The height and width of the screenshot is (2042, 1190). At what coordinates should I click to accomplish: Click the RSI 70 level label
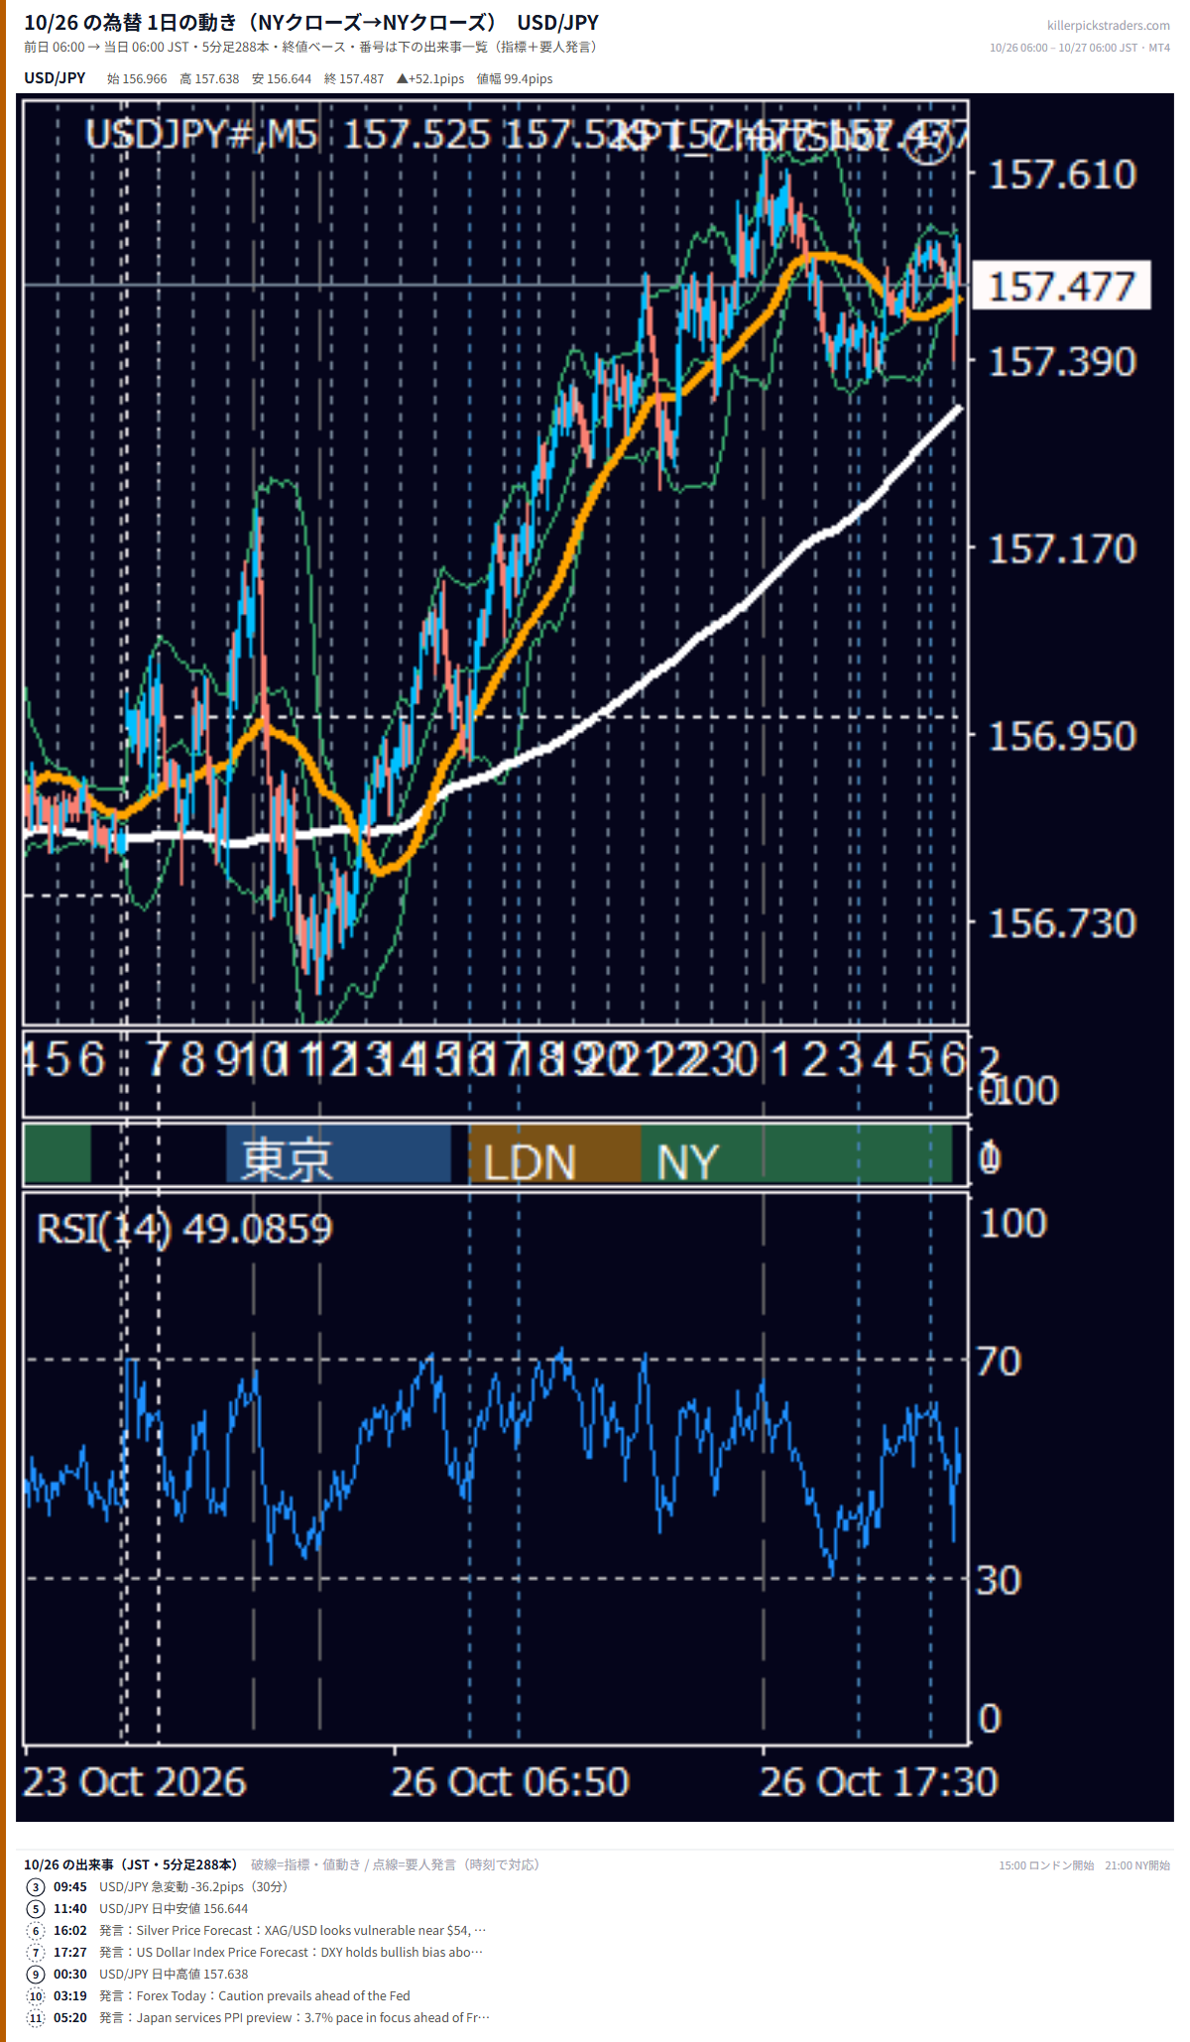pyautogui.click(x=999, y=1362)
